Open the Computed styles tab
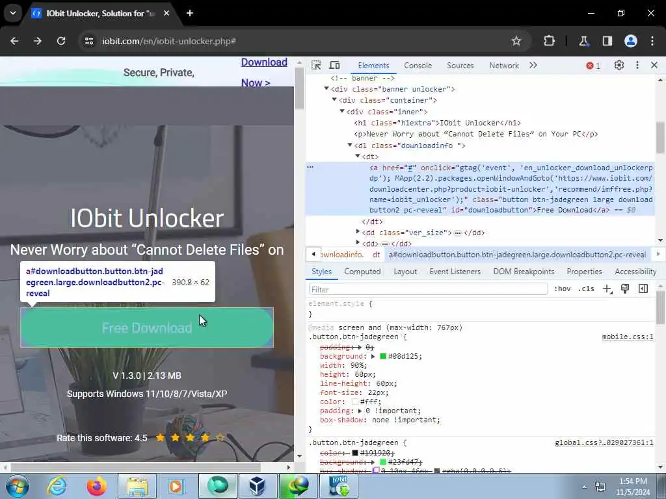This screenshot has width=666, height=499. coord(362,272)
